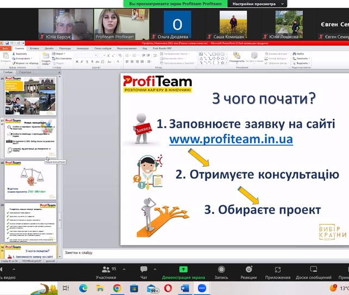
Task: Click Вырезать cut button
Action: (20, 54)
